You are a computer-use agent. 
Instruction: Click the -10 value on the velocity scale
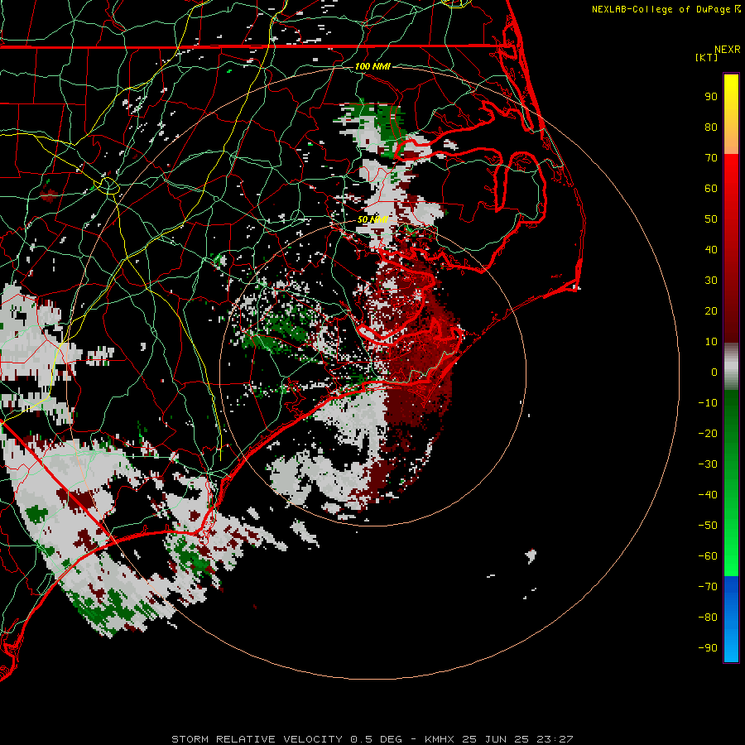tap(708, 403)
